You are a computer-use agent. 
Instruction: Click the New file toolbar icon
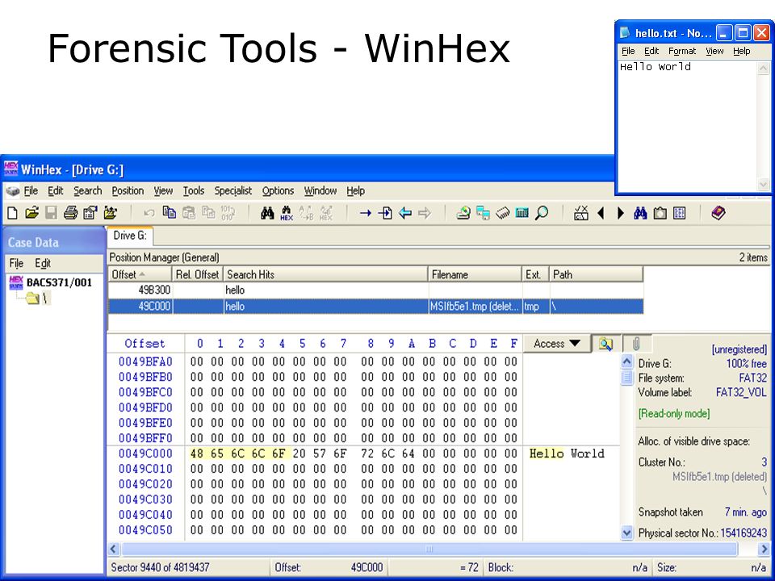coord(13,213)
